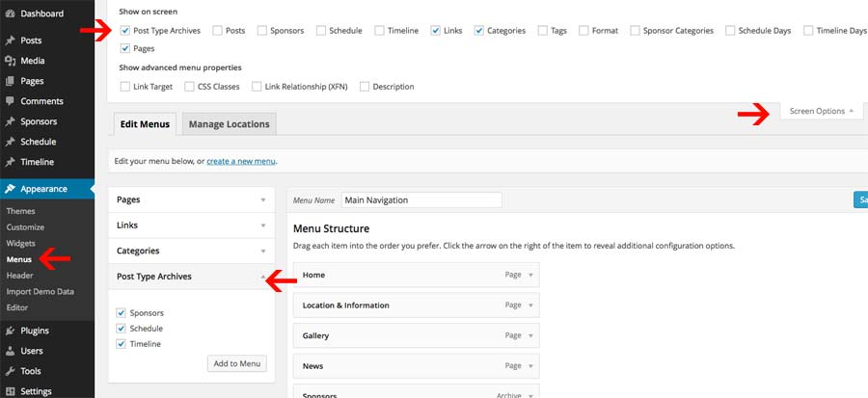Click the Plugins plug icon
This screenshot has height=398, width=868.
click(10, 331)
